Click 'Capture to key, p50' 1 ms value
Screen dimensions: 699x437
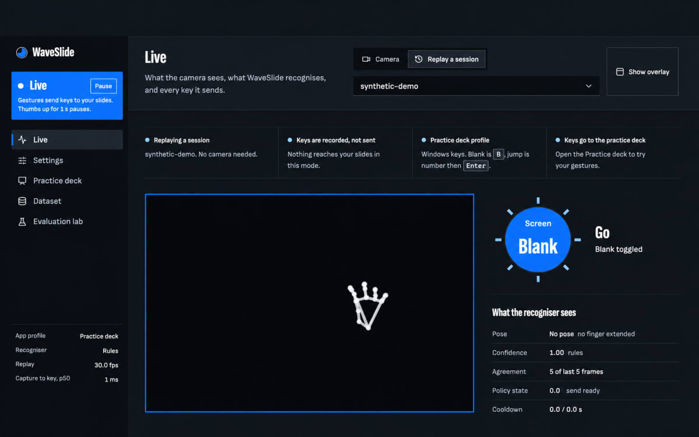point(111,379)
